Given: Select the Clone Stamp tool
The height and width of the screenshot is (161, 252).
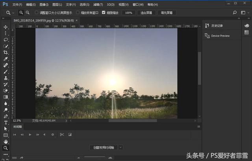Looking at the screenshot, I should click(6, 78).
